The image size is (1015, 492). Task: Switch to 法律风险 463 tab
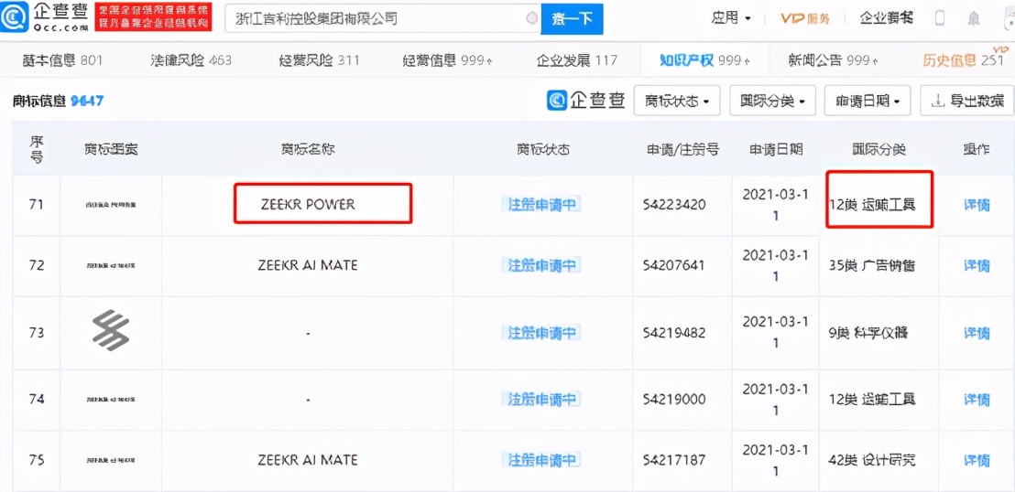click(191, 60)
